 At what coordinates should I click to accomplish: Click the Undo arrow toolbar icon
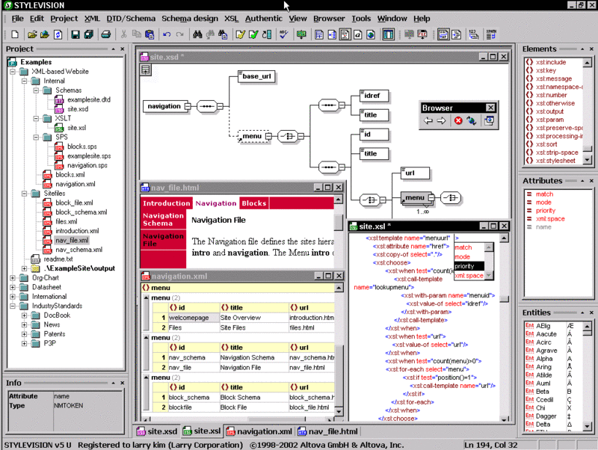pyautogui.click(x=167, y=34)
